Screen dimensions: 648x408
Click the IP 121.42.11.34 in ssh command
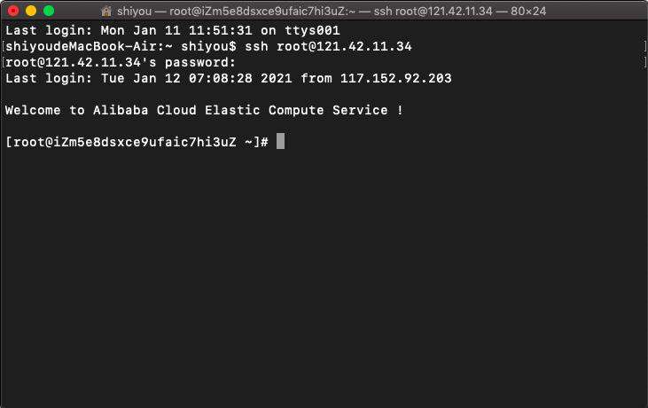point(344,46)
